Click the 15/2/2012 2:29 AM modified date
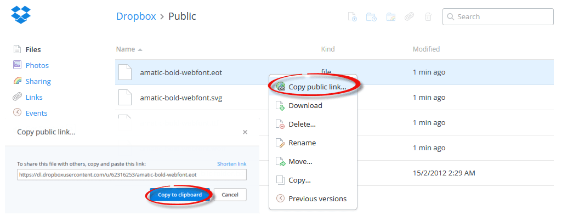 (x=444, y=173)
